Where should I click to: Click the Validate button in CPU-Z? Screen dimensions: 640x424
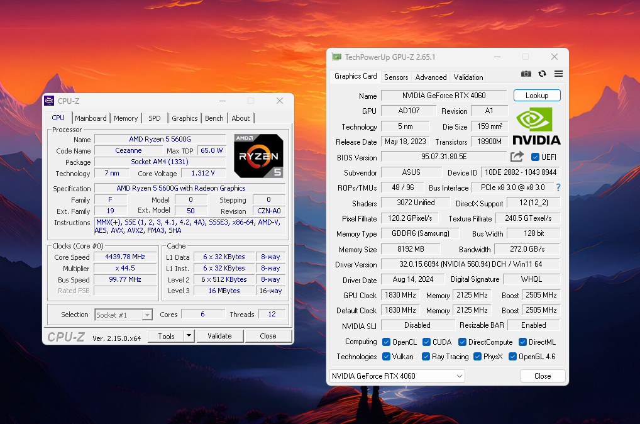(219, 336)
